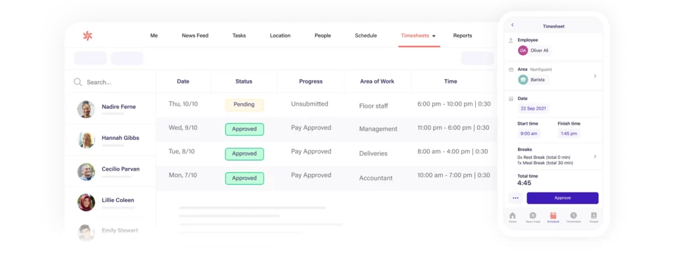The height and width of the screenshot is (254, 673).
Task: Select the 22 Sep 2021 date field
Action: [x=533, y=108]
